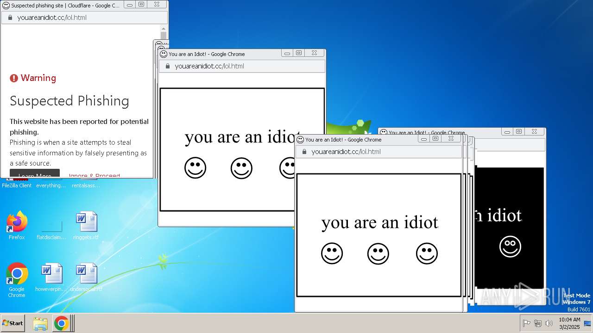Click volume speaker tray icon
This screenshot has width=593, height=333.
click(549, 323)
